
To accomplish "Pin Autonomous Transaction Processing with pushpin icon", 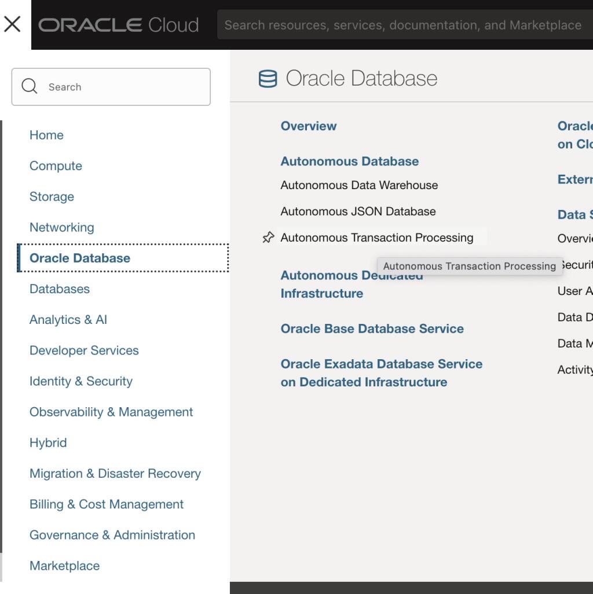I will point(268,238).
